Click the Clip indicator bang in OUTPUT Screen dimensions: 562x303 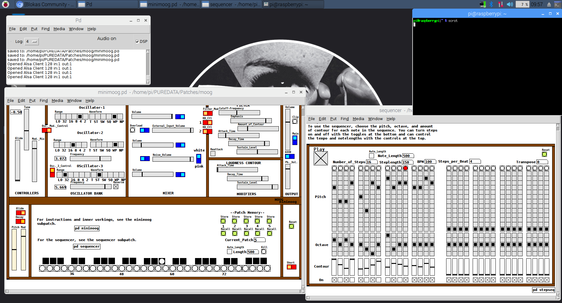click(295, 121)
